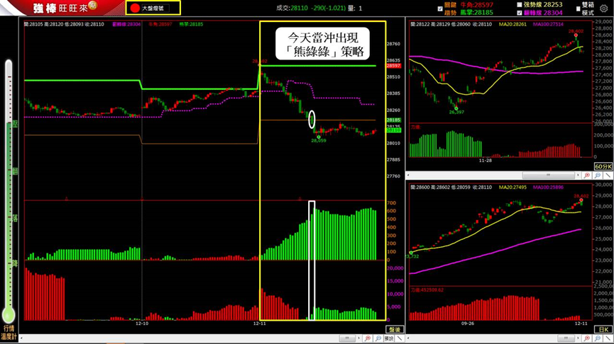614x344 pixels.
Task: Click the 09-26 date label on 日K chart
Action: 468,323
